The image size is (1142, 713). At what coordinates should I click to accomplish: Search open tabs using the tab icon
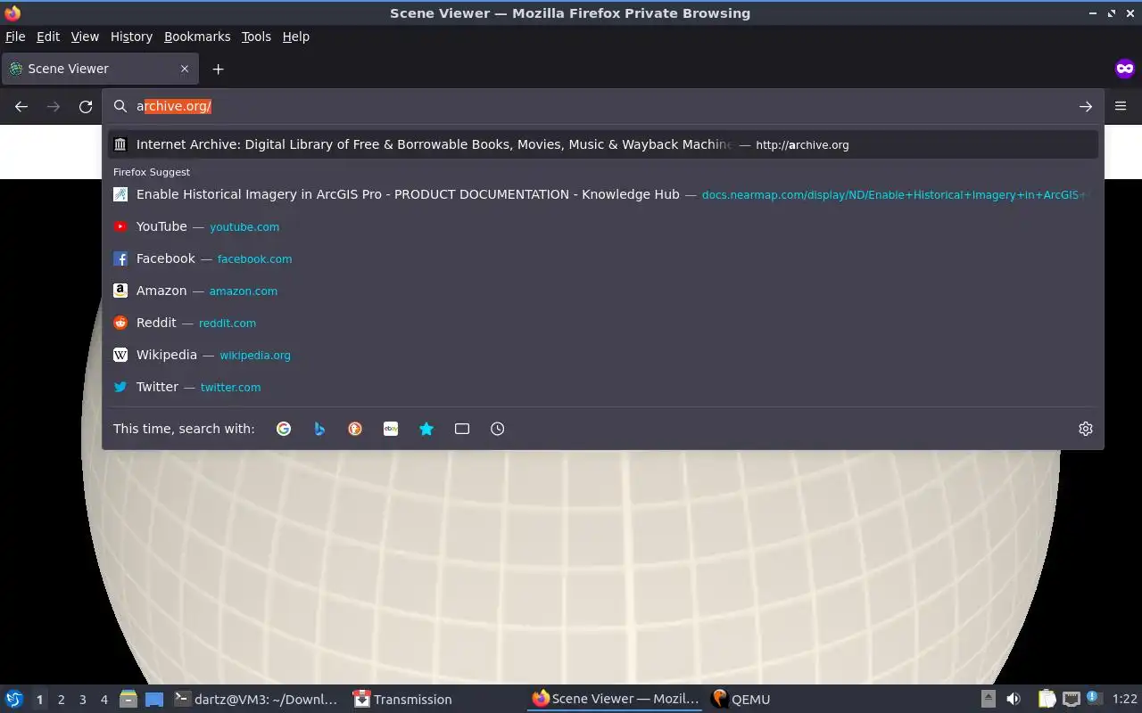[x=462, y=429]
